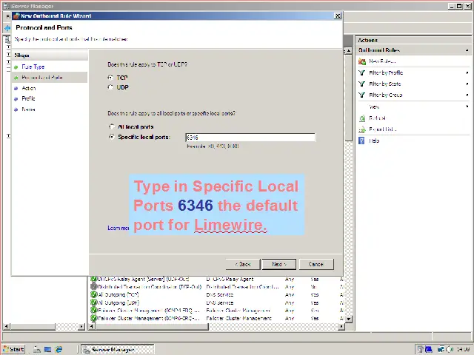Select the Distributed Transaction Coordinator (TCP-Out) rule
Viewport: 474px width, 355px height.
tap(216, 286)
